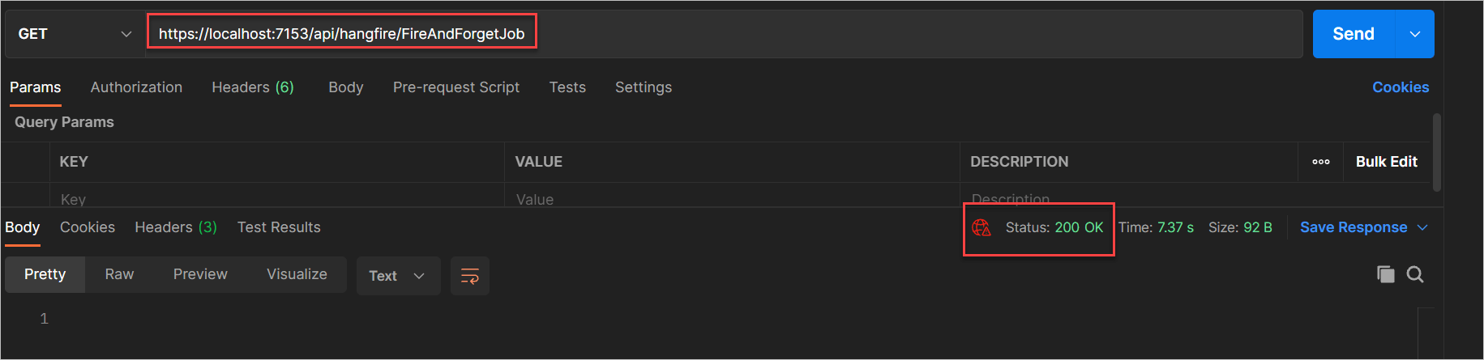
Task: Open the request Headers (6) tab
Action: 253,87
